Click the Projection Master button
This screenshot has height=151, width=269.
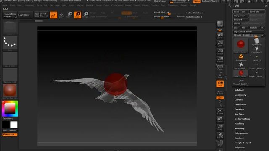[x=10, y=15]
